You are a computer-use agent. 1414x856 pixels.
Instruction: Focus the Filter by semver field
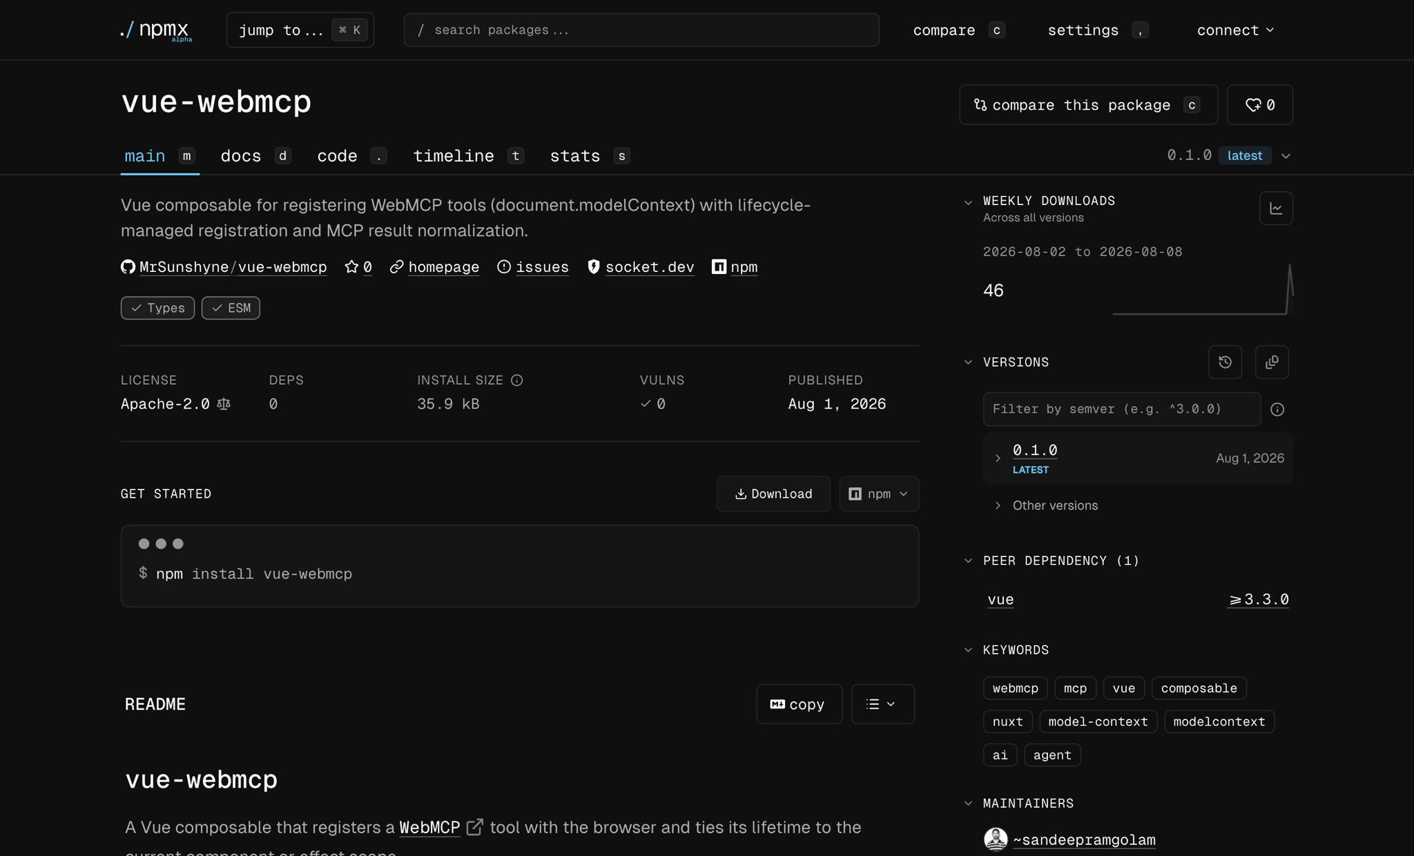pos(1122,409)
